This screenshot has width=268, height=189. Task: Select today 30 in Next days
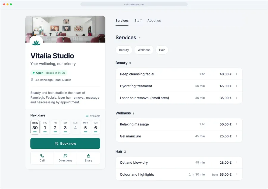coord(35,127)
